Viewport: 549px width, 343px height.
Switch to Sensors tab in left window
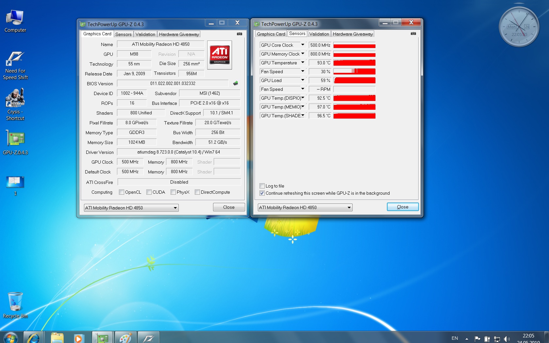pyautogui.click(x=124, y=34)
